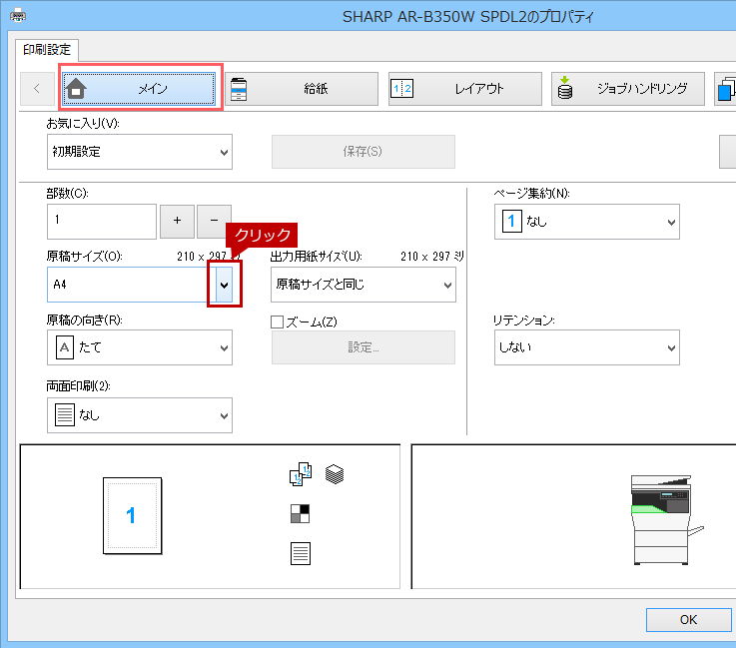Click the OK button
The height and width of the screenshot is (648, 736).
point(689,620)
